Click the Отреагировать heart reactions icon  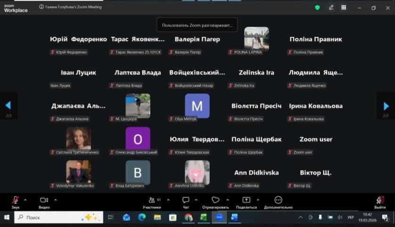215,200
